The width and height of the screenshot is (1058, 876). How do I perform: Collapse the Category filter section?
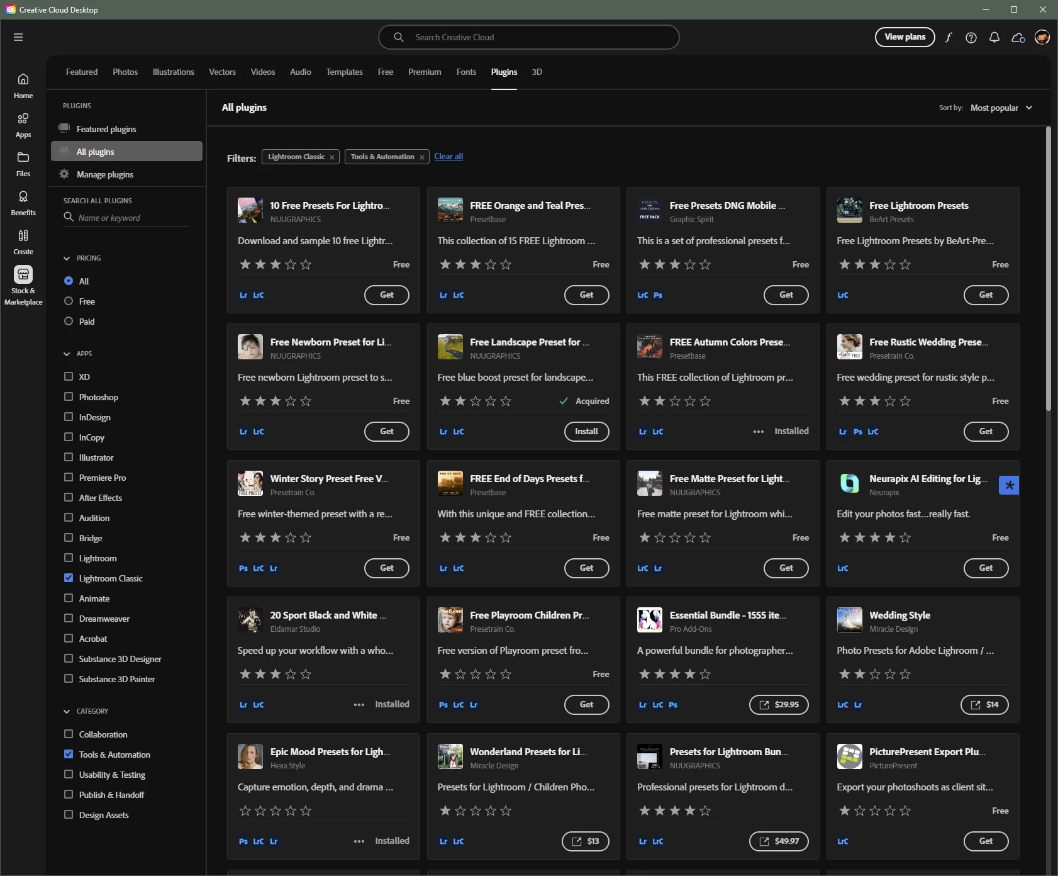pyautogui.click(x=67, y=712)
